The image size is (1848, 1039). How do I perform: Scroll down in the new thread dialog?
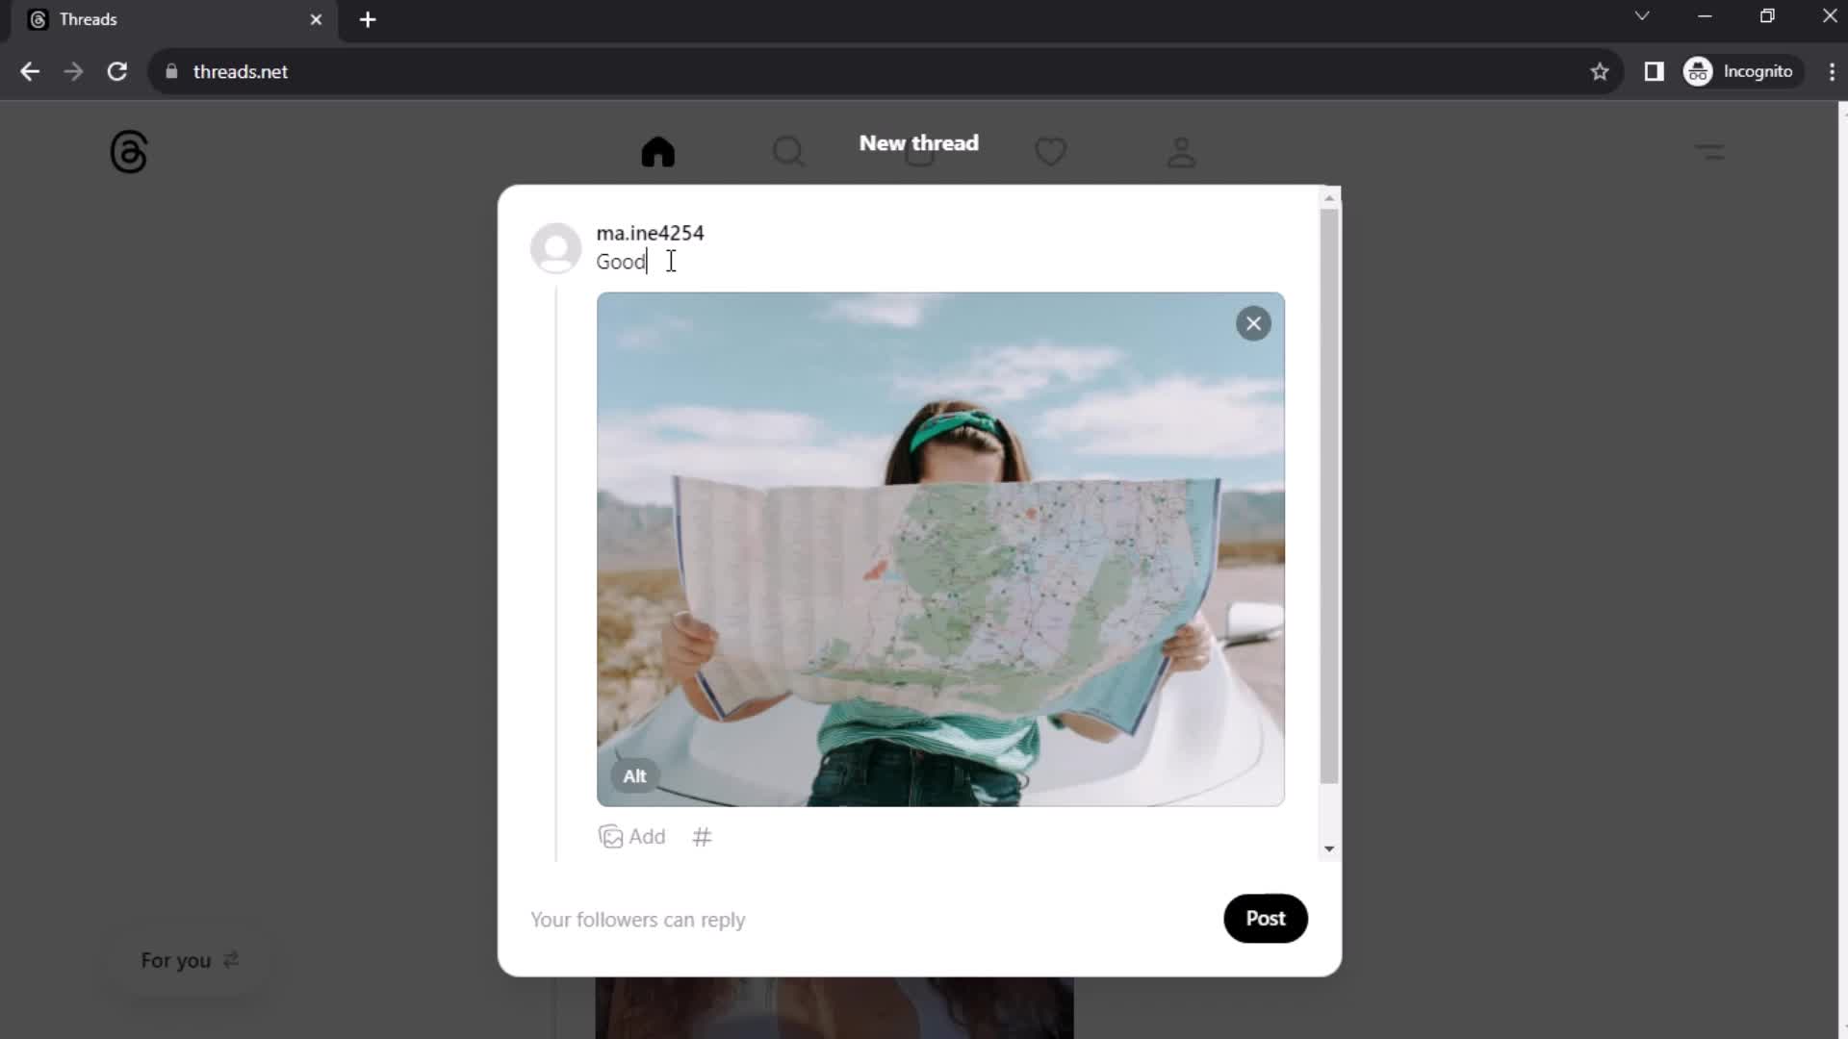pos(1330,848)
